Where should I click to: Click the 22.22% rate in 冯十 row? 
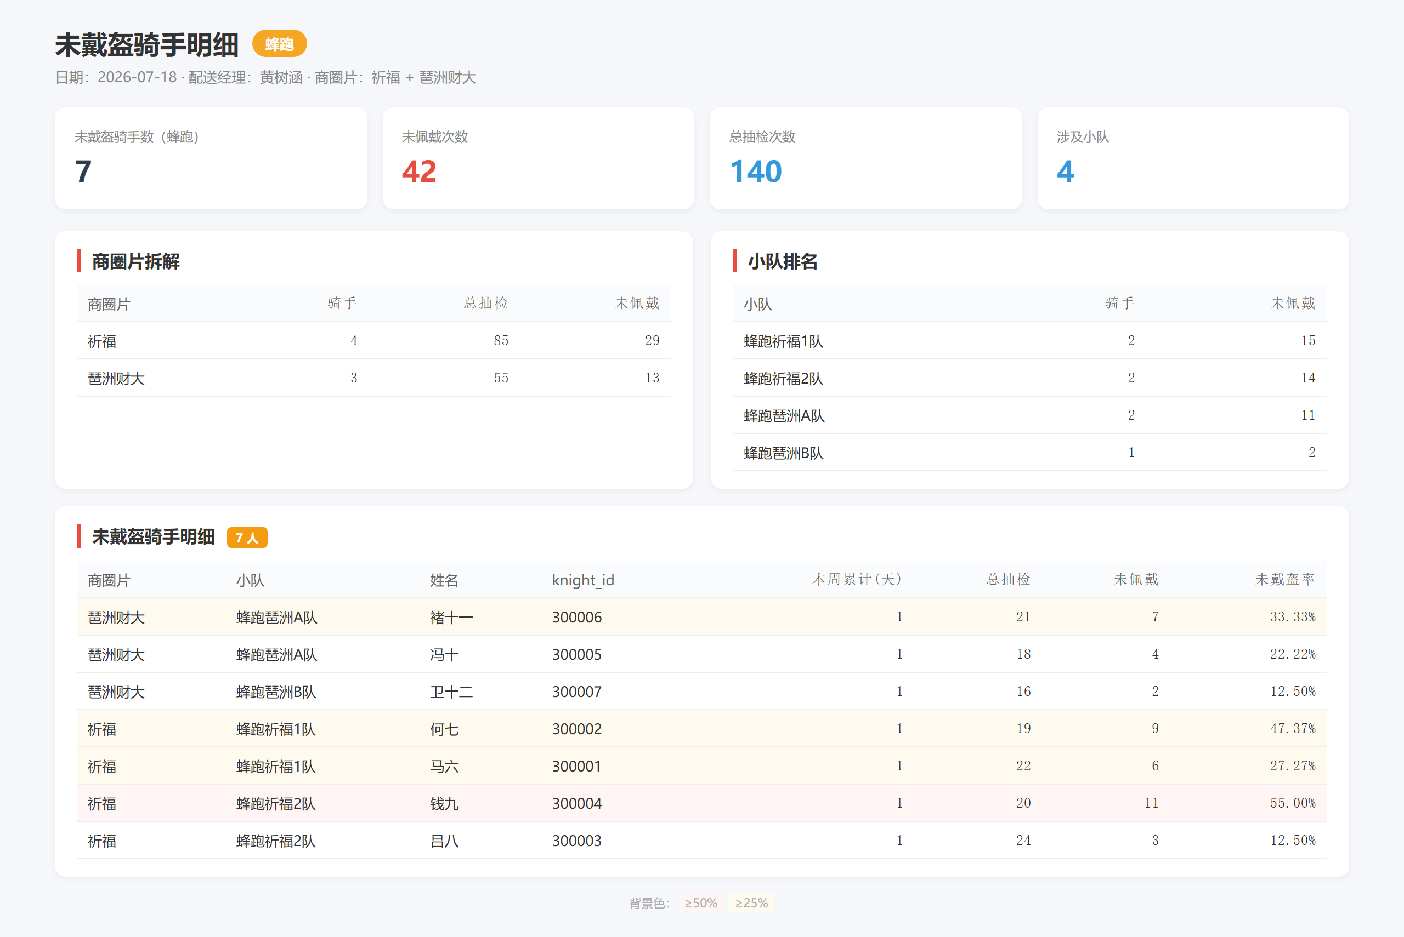click(1293, 654)
